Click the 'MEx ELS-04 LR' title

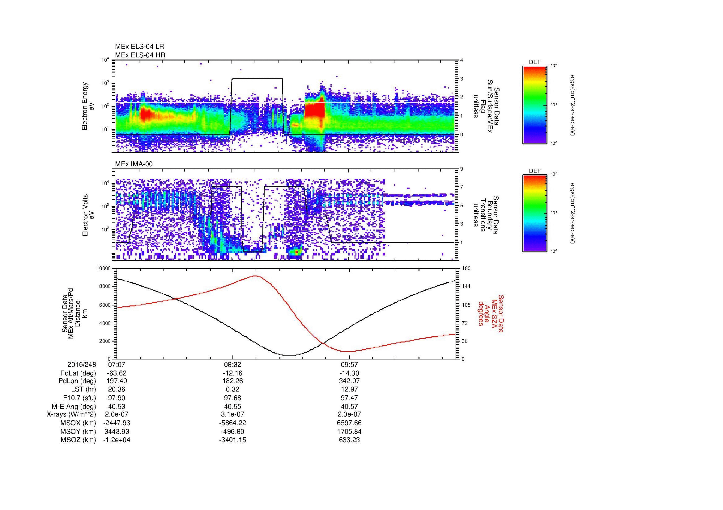(x=139, y=47)
